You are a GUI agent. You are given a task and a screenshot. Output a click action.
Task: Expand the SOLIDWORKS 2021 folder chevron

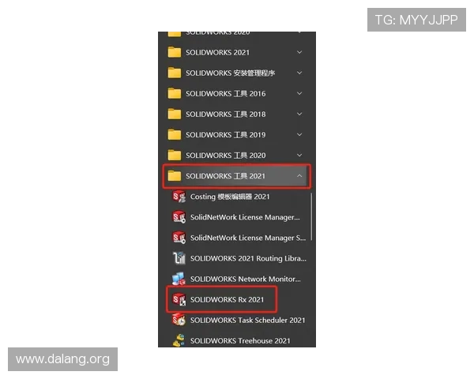pyautogui.click(x=299, y=52)
